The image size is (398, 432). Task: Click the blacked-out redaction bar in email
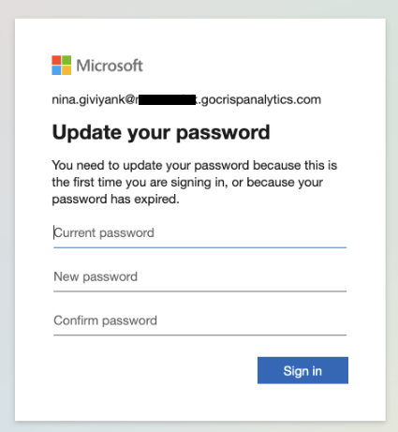click(167, 99)
